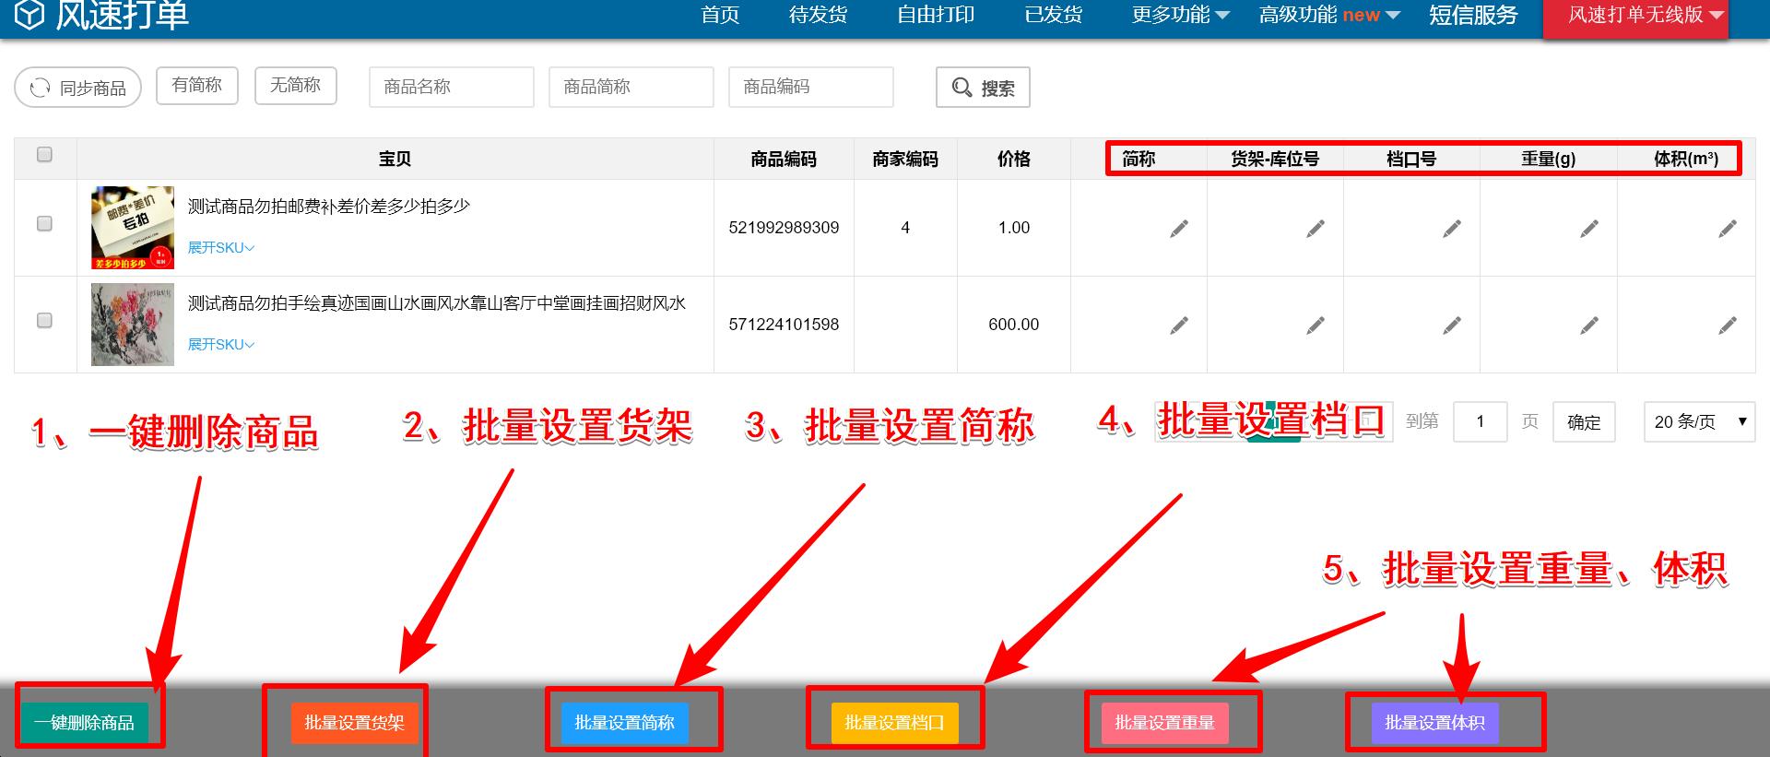The width and height of the screenshot is (1770, 757).
Task: Edit 简称 for product 571224101598
Action: pyautogui.click(x=1179, y=325)
